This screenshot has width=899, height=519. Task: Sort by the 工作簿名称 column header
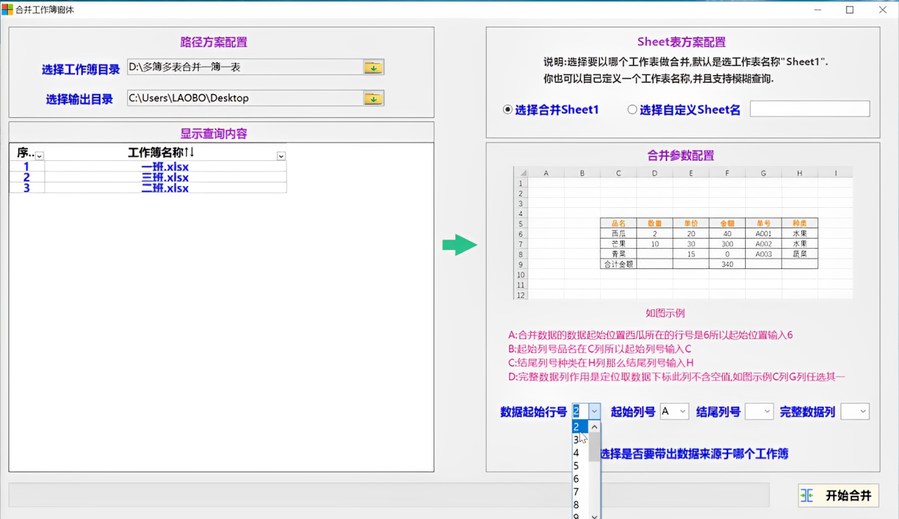[161, 152]
